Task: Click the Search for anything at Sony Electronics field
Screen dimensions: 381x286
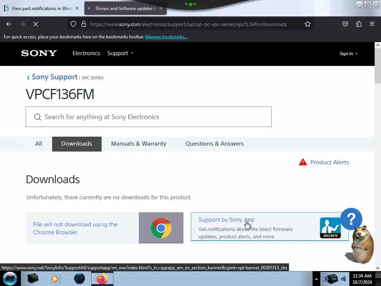Action: [148, 117]
